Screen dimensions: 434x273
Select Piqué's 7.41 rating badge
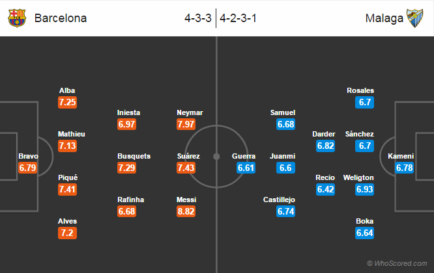(67, 189)
